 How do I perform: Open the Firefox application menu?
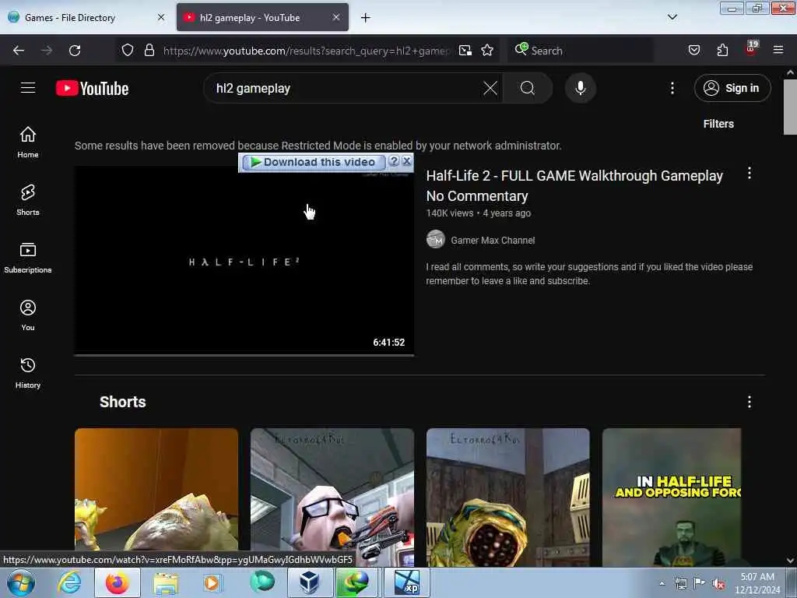click(x=778, y=50)
